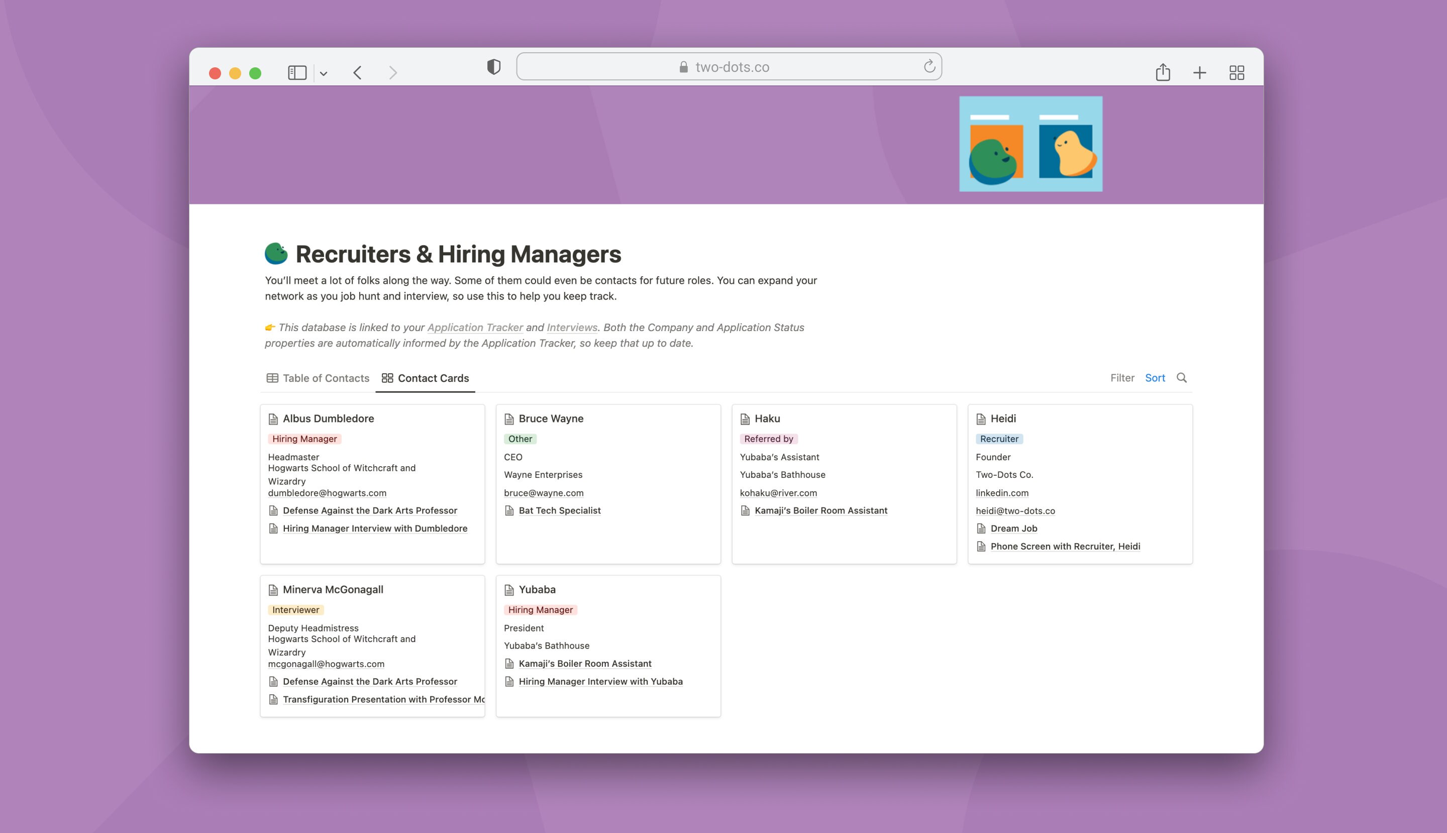Viewport: 1447px width, 833px height.
Task: Open Phone Screen with Recruiter, Heidi
Action: 1065,546
